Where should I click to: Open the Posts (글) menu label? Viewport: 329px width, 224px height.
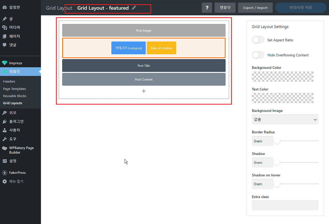click(11, 19)
